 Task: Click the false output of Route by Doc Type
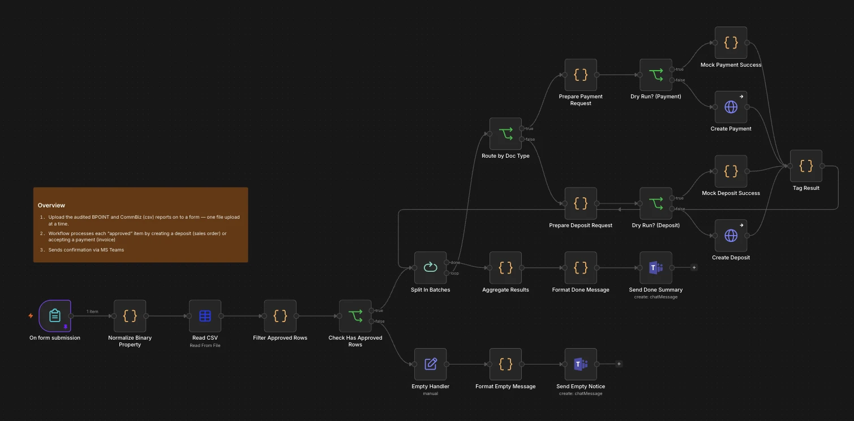pos(522,139)
